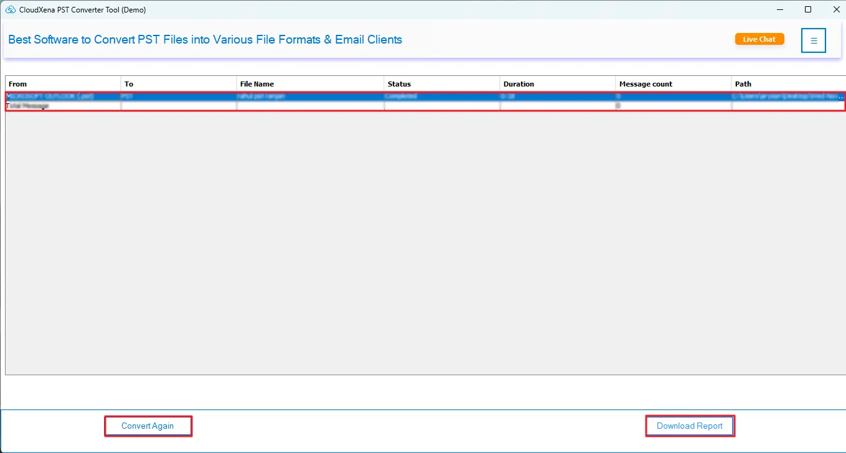This screenshot has width=846, height=453.
Task: Minimize the PST Converter window
Action: 779,9
